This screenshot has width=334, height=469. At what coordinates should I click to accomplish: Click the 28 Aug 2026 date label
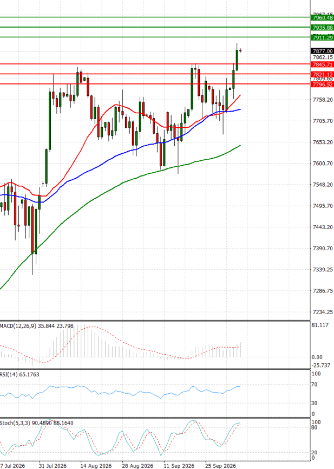137,466
